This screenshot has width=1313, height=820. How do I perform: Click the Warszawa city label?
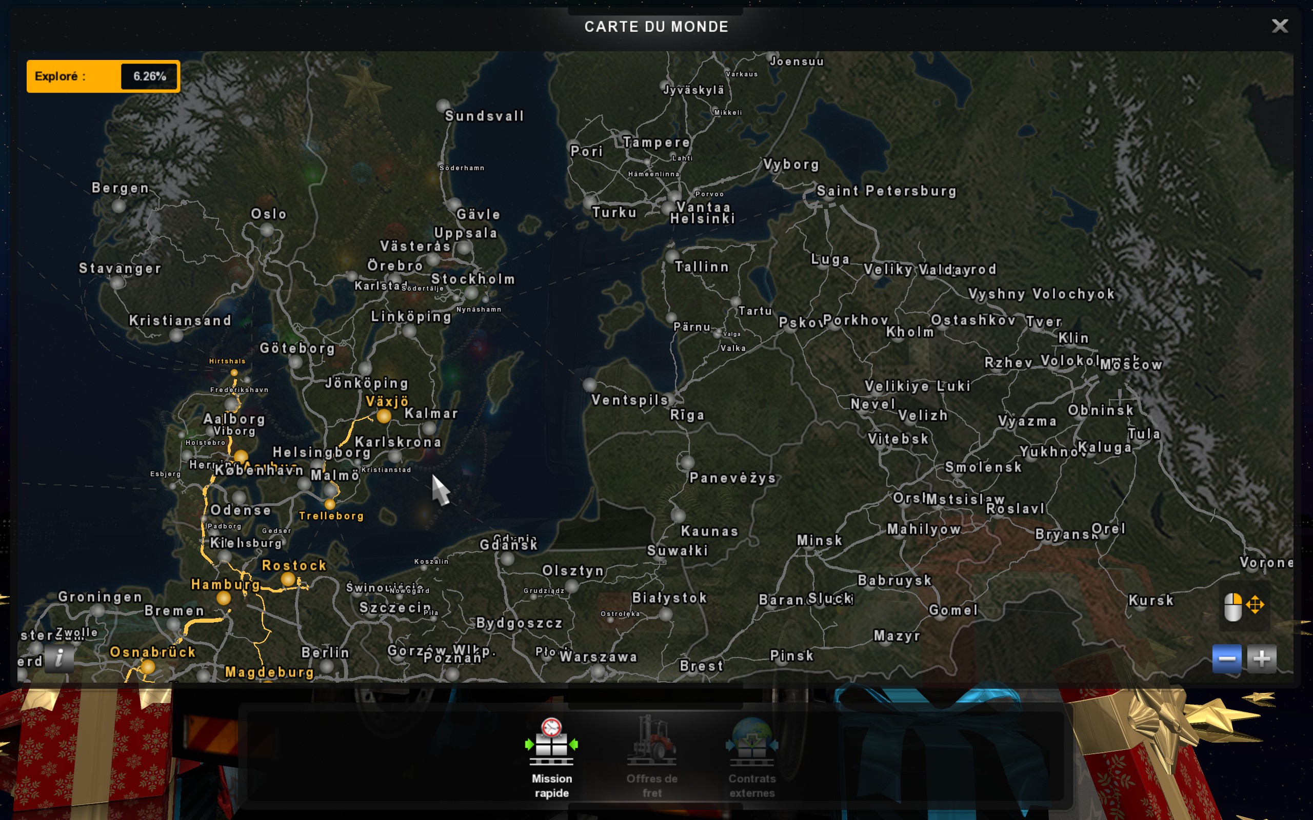click(599, 657)
